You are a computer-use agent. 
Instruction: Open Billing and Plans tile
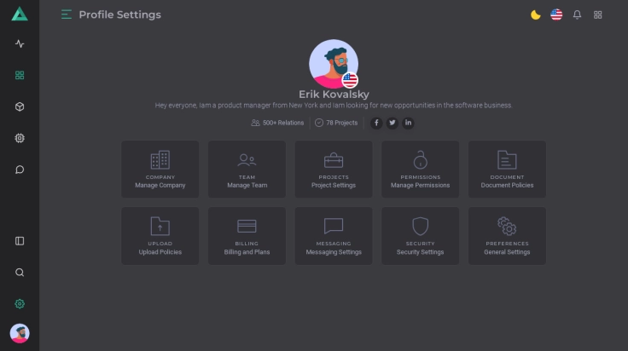pos(247,236)
